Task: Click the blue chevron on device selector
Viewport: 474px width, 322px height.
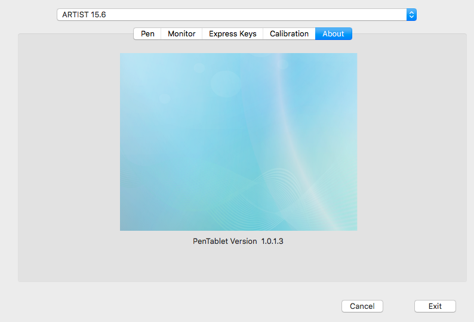Action: 411,15
